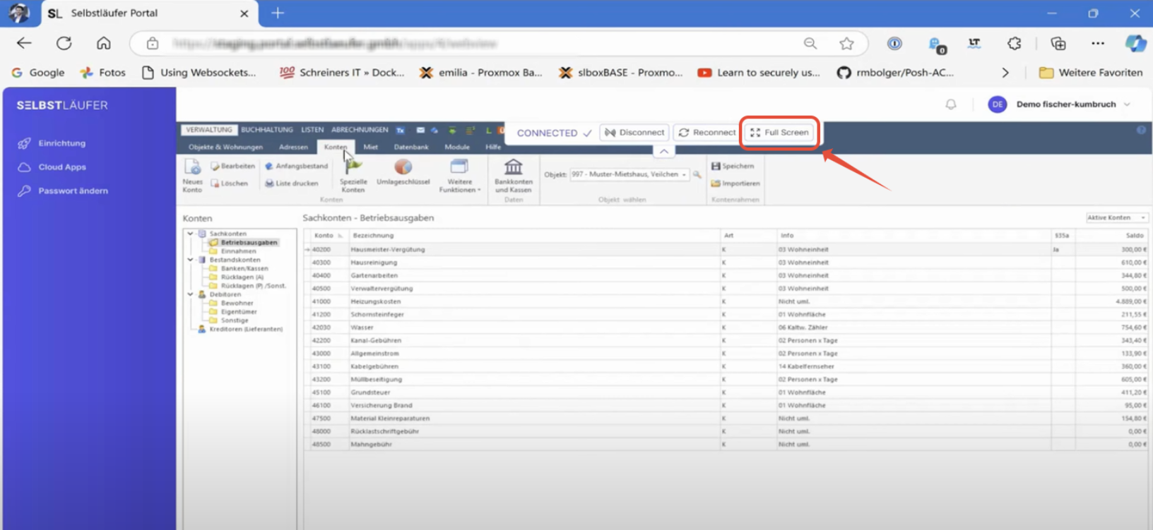
Task: Open the Aktive Konten filter dropdown
Action: [1116, 217]
